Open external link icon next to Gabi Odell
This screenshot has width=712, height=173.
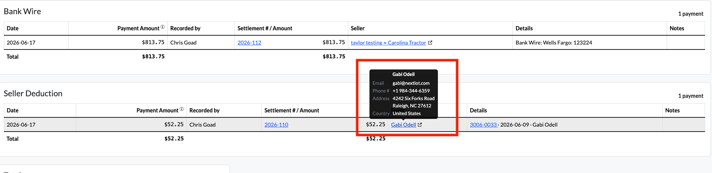[420, 125]
